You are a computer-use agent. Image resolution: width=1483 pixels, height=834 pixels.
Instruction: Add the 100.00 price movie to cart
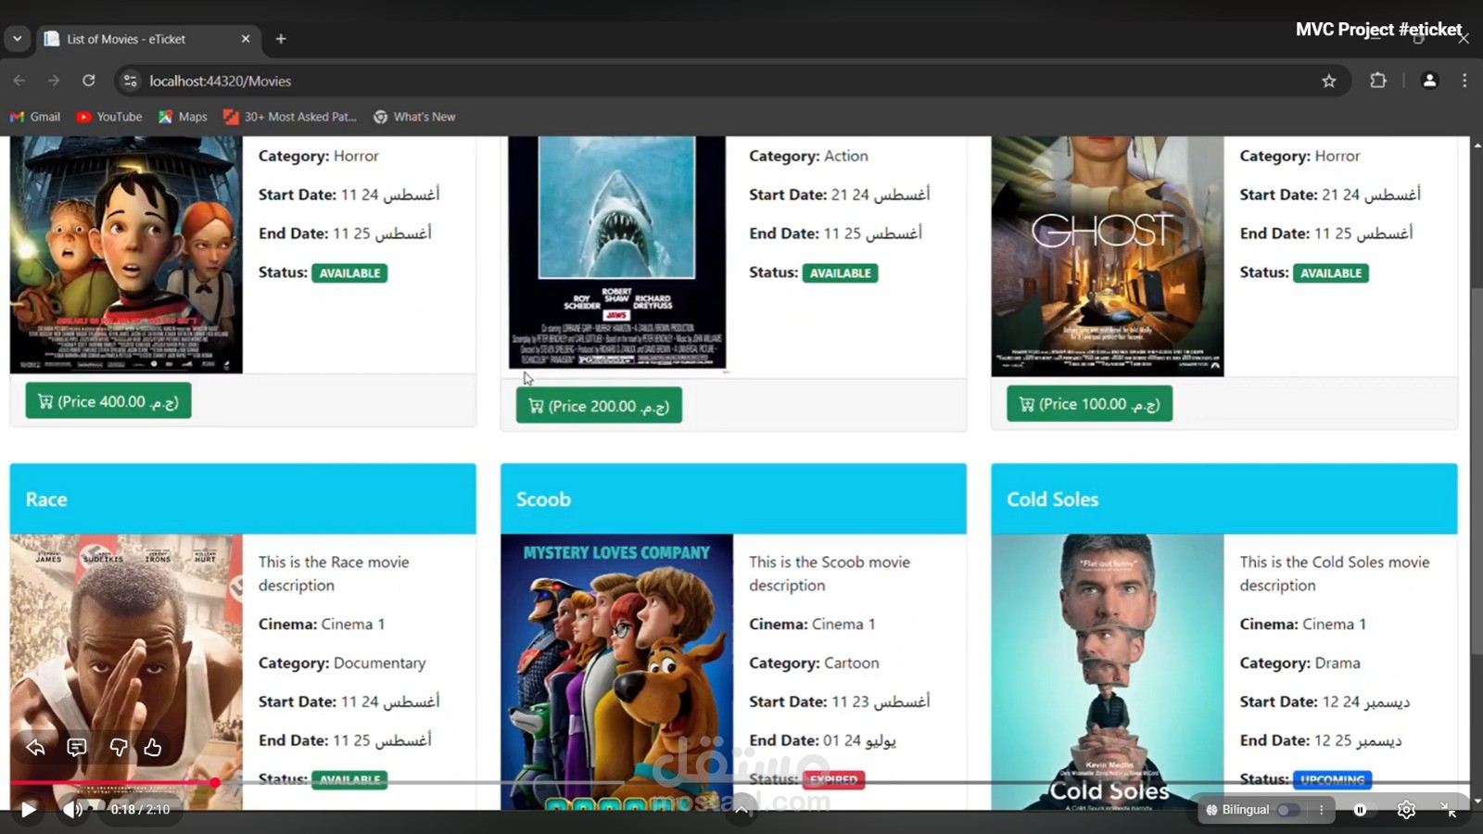[x=1089, y=404]
